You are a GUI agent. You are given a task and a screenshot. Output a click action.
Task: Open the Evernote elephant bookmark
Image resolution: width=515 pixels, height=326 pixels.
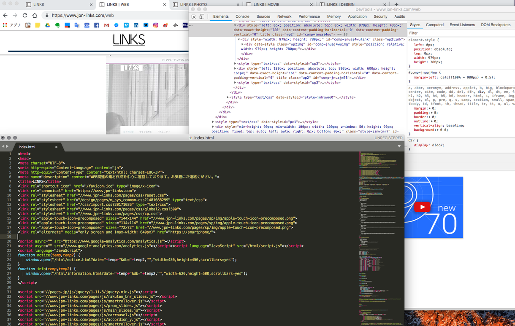(57, 25)
